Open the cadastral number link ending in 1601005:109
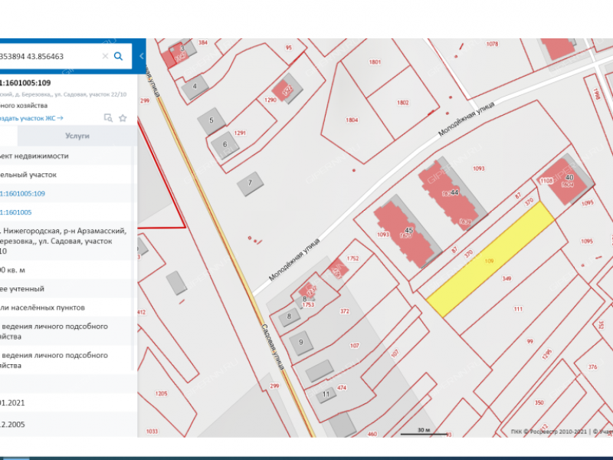The image size is (613, 460). tap(23, 193)
